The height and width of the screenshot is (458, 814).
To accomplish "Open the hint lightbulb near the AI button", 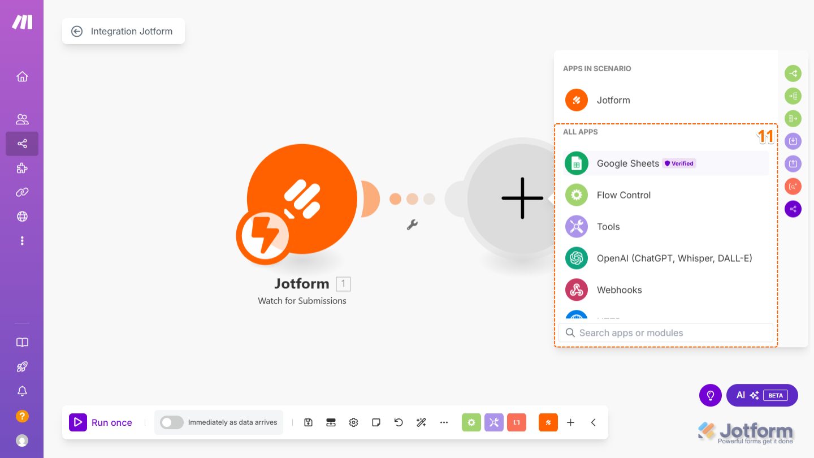I will [711, 395].
